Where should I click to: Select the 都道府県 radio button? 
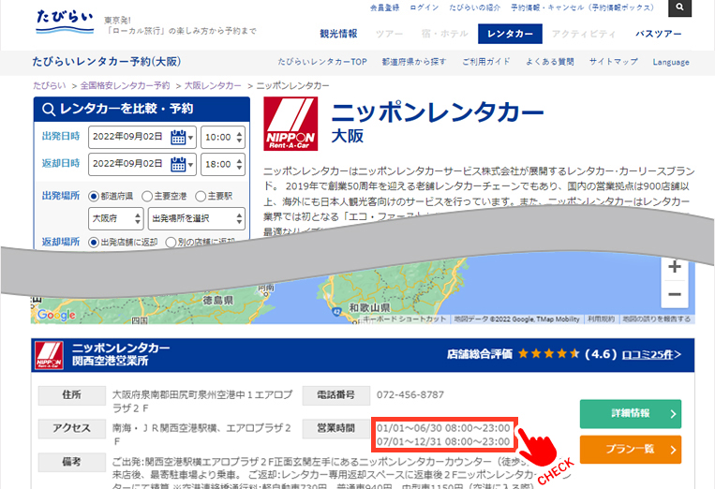coord(94,197)
